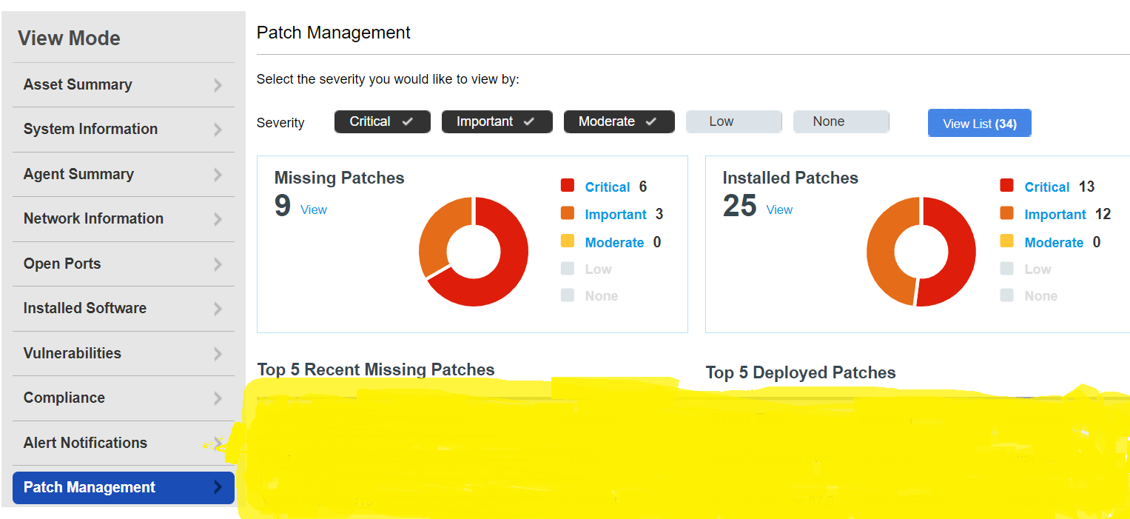Click the Vulnerabilities chevron arrow

[x=218, y=354]
